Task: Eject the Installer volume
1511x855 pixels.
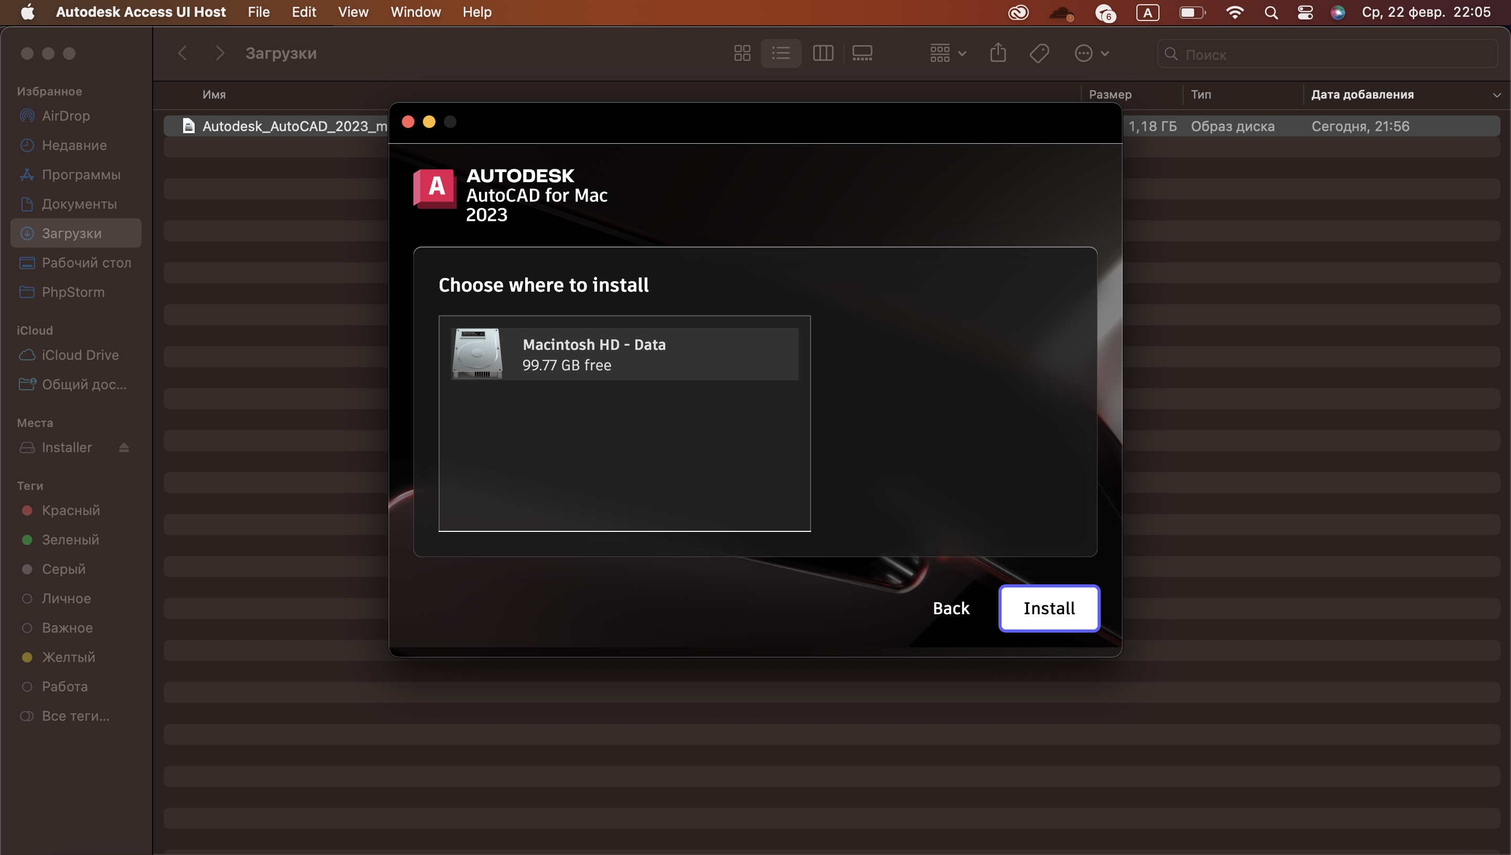Action: (x=123, y=447)
